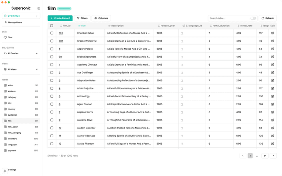Image resolution: width=282 pixels, height=176 pixels.
Task: Click the Settings gear icon
Action: 5,170
